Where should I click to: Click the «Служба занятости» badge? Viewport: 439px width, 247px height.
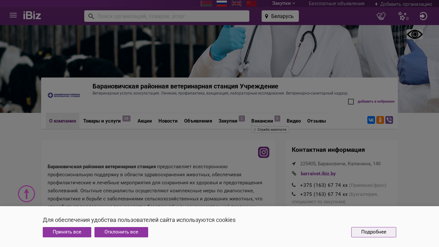click(270, 129)
